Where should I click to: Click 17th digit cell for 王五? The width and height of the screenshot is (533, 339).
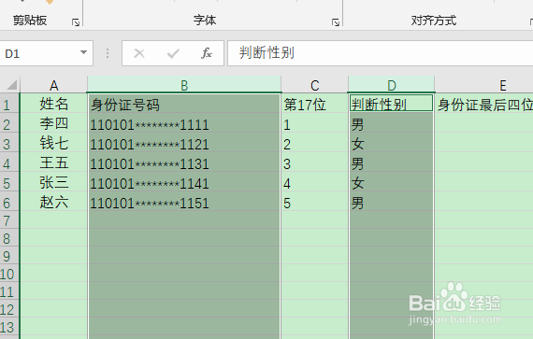[315, 162]
